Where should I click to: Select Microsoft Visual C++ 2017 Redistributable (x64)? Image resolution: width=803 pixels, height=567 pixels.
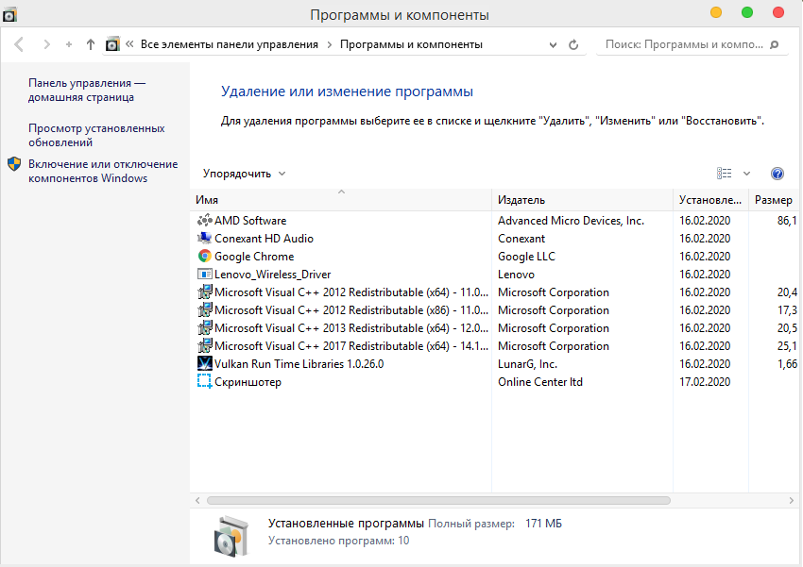[351, 345]
